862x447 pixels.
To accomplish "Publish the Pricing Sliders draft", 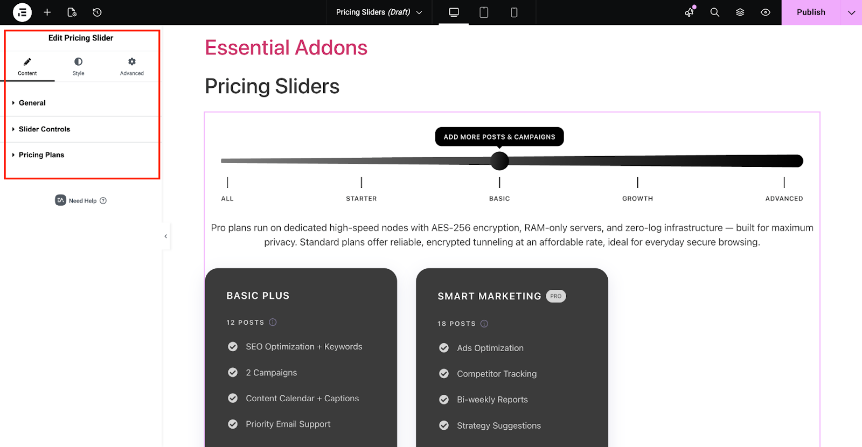I will (x=811, y=12).
